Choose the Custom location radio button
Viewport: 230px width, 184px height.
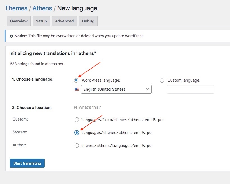tap(77, 120)
